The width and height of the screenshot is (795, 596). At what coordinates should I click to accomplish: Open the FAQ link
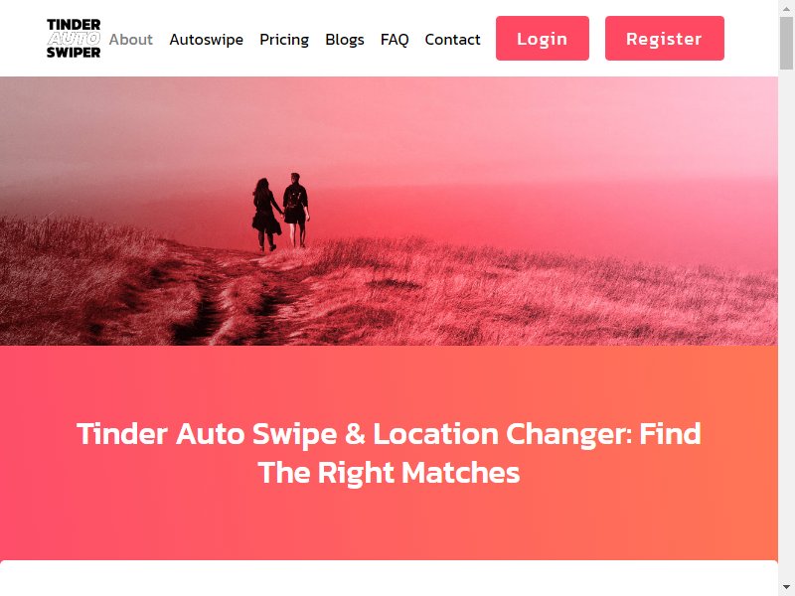(x=395, y=39)
